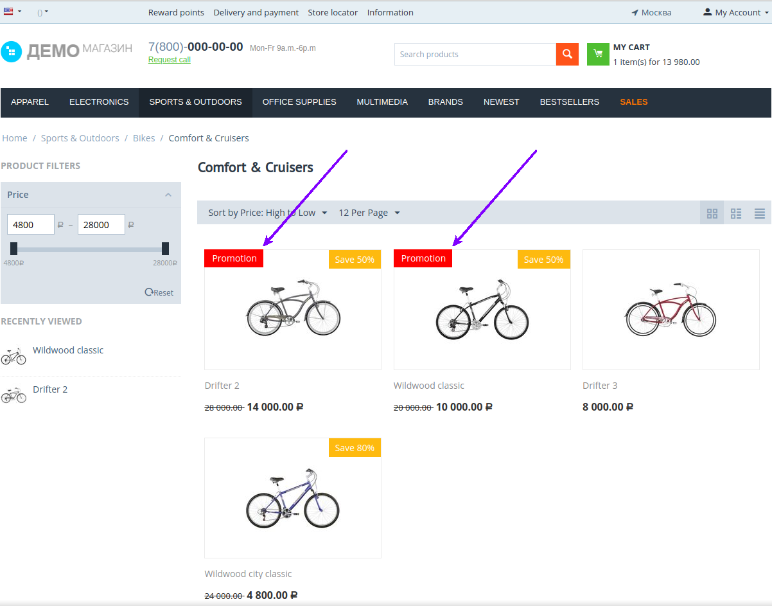The image size is (772, 606).
Task: Open the green shopping cart icon
Action: [x=598, y=55]
